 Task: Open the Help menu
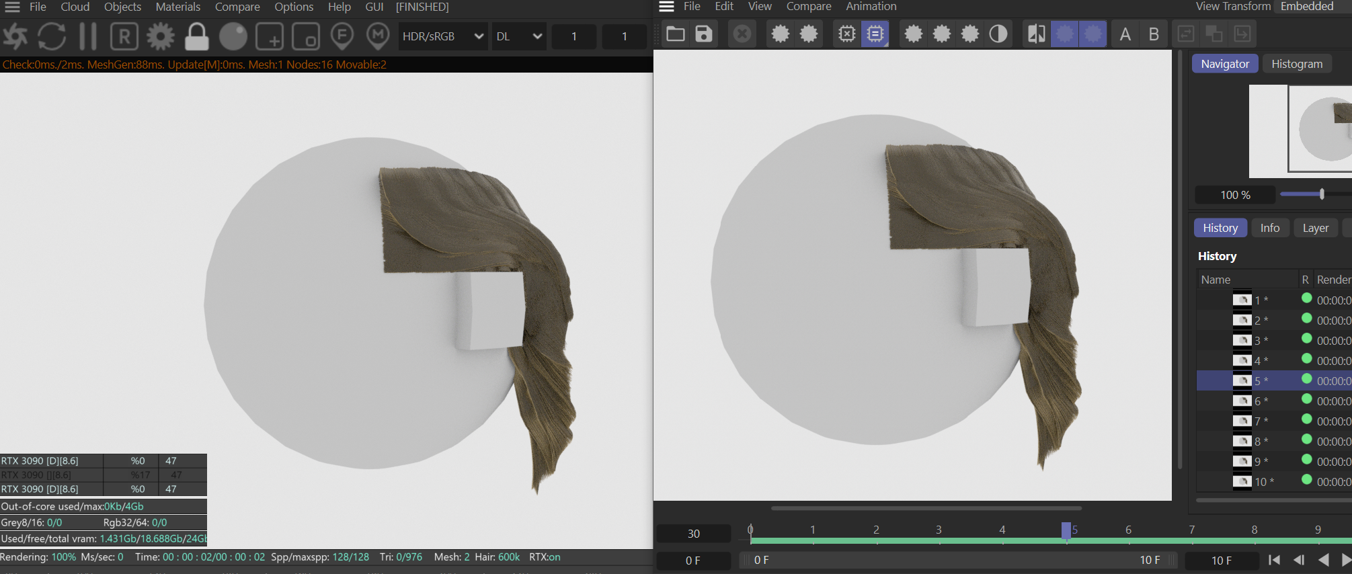pyautogui.click(x=340, y=7)
